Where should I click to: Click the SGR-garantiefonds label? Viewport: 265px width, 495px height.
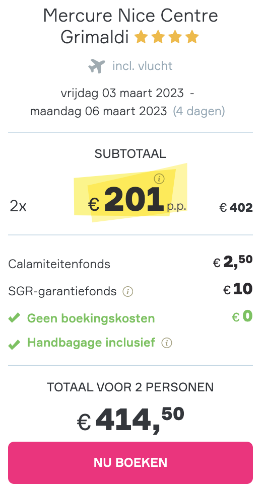(x=62, y=291)
